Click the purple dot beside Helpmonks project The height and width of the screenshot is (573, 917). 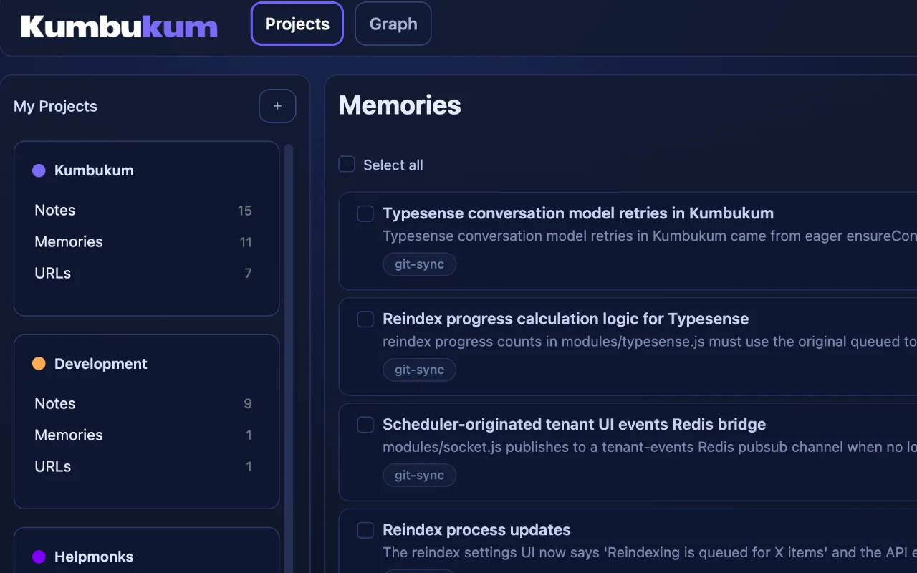(x=38, y=557)
